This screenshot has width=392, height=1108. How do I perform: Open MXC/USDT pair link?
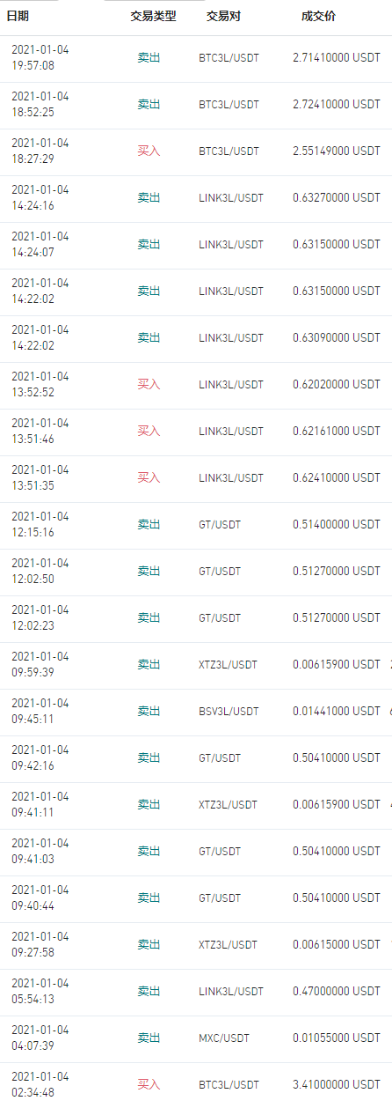coord(223,1038)
